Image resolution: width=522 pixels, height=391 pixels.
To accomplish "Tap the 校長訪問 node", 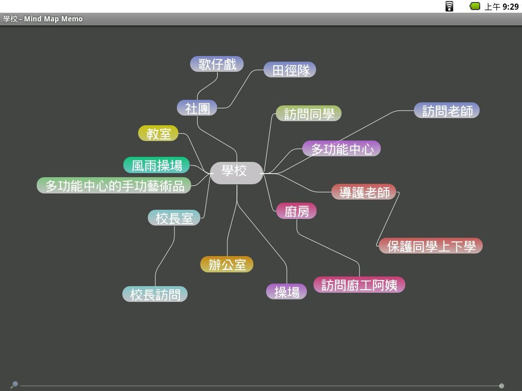I will click(155, 294).
